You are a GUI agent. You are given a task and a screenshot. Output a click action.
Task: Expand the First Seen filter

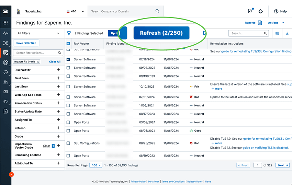[58, 78]
